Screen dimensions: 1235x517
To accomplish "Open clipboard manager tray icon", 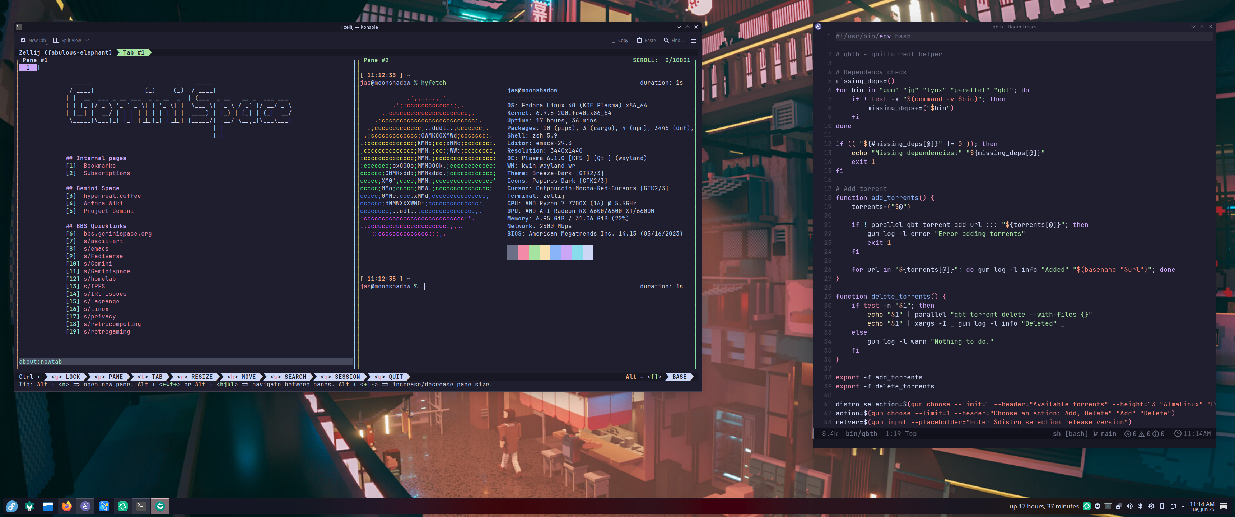I will (x=1118, y=506).
